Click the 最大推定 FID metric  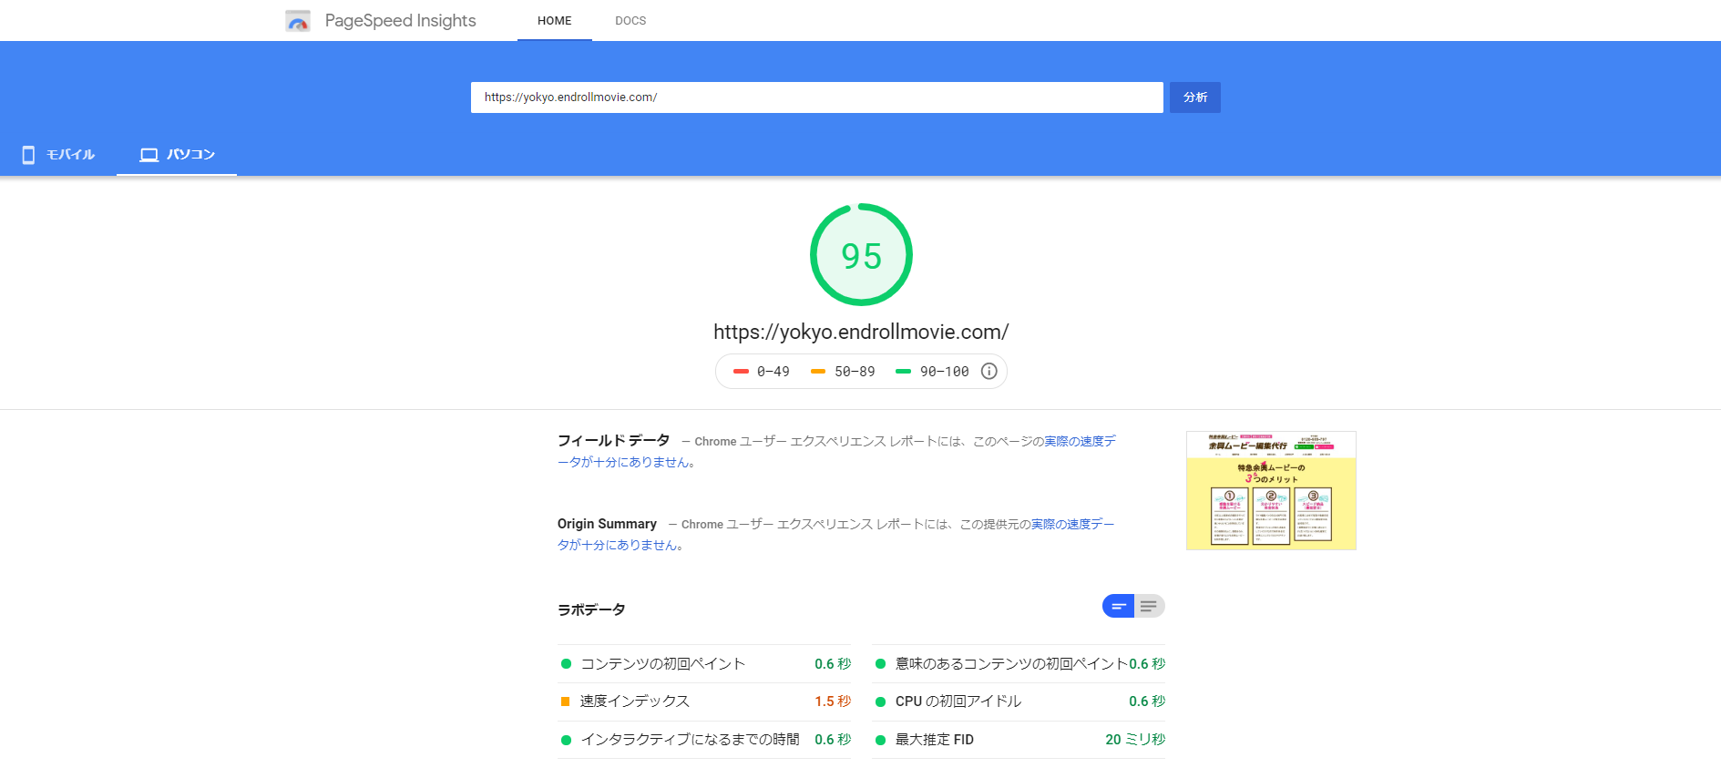pos(1019,740)
